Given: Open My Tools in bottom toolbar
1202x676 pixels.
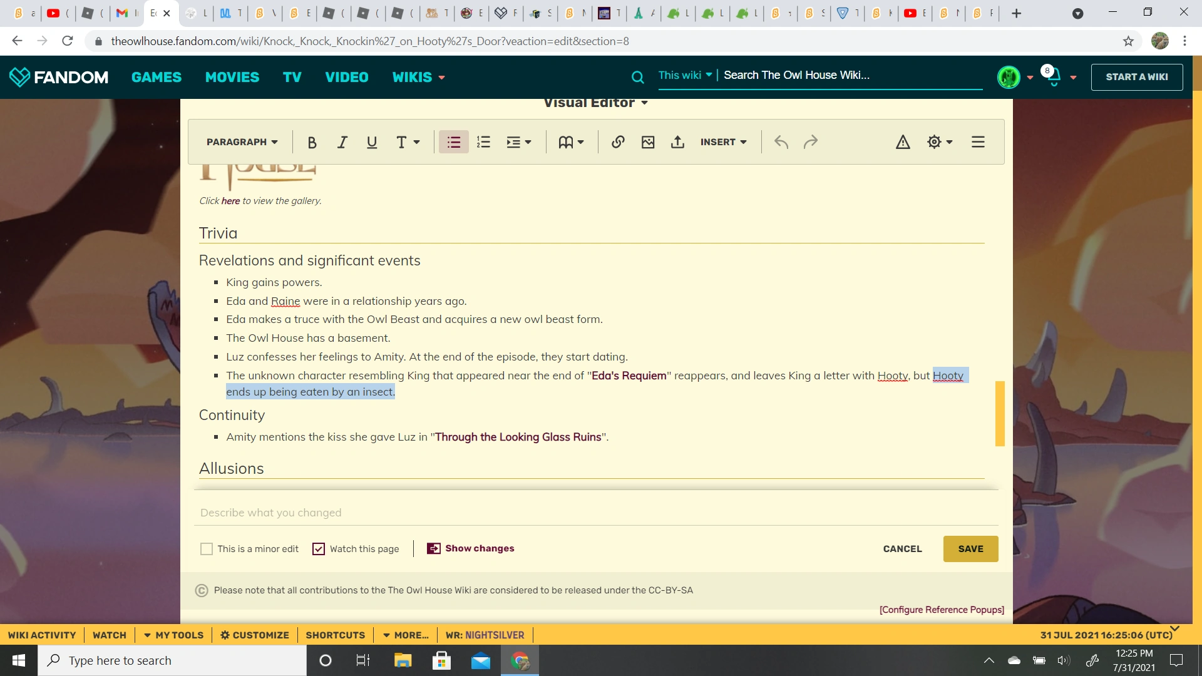Looking at the screenshot, I should (x=173, y=635).
